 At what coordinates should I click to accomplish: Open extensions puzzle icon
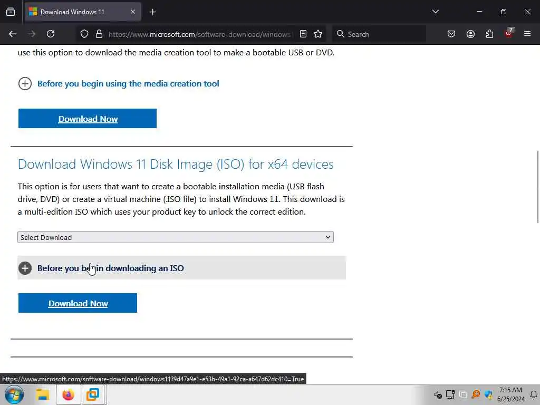[x=489, y=34]
